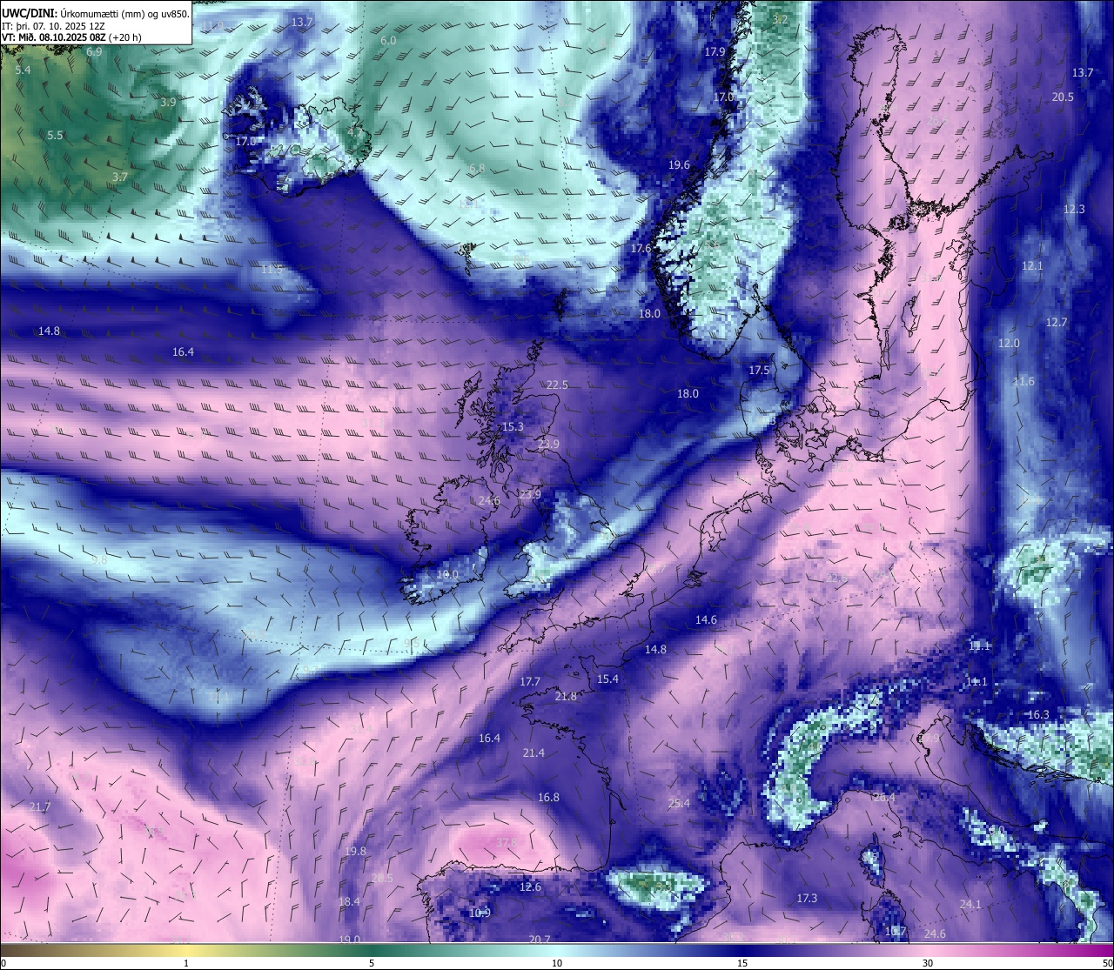Click the 25.4 value label
The image size is (1114, 970).
pos(679,804)
